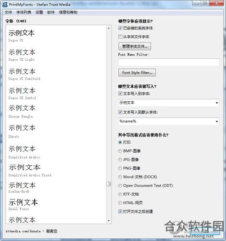Click the Font Name Filter input field
The image size is (226, 241).
tap(169, 62)
